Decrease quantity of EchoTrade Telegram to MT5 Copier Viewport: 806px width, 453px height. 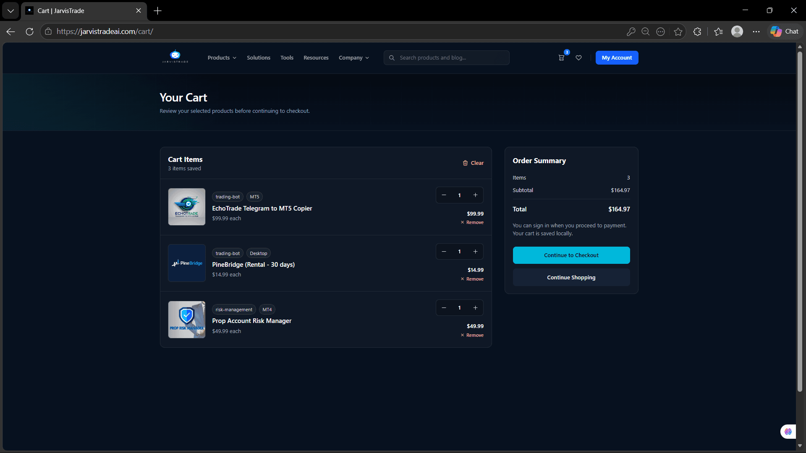click(x=444, y=195)
